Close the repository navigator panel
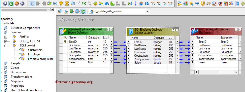 [52, 10]
